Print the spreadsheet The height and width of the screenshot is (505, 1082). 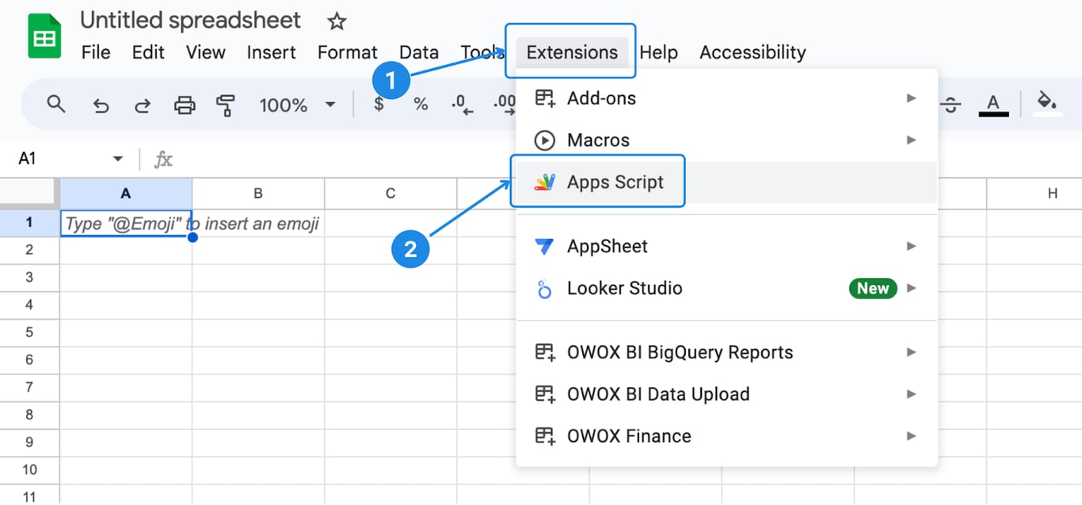click(185, 104)
